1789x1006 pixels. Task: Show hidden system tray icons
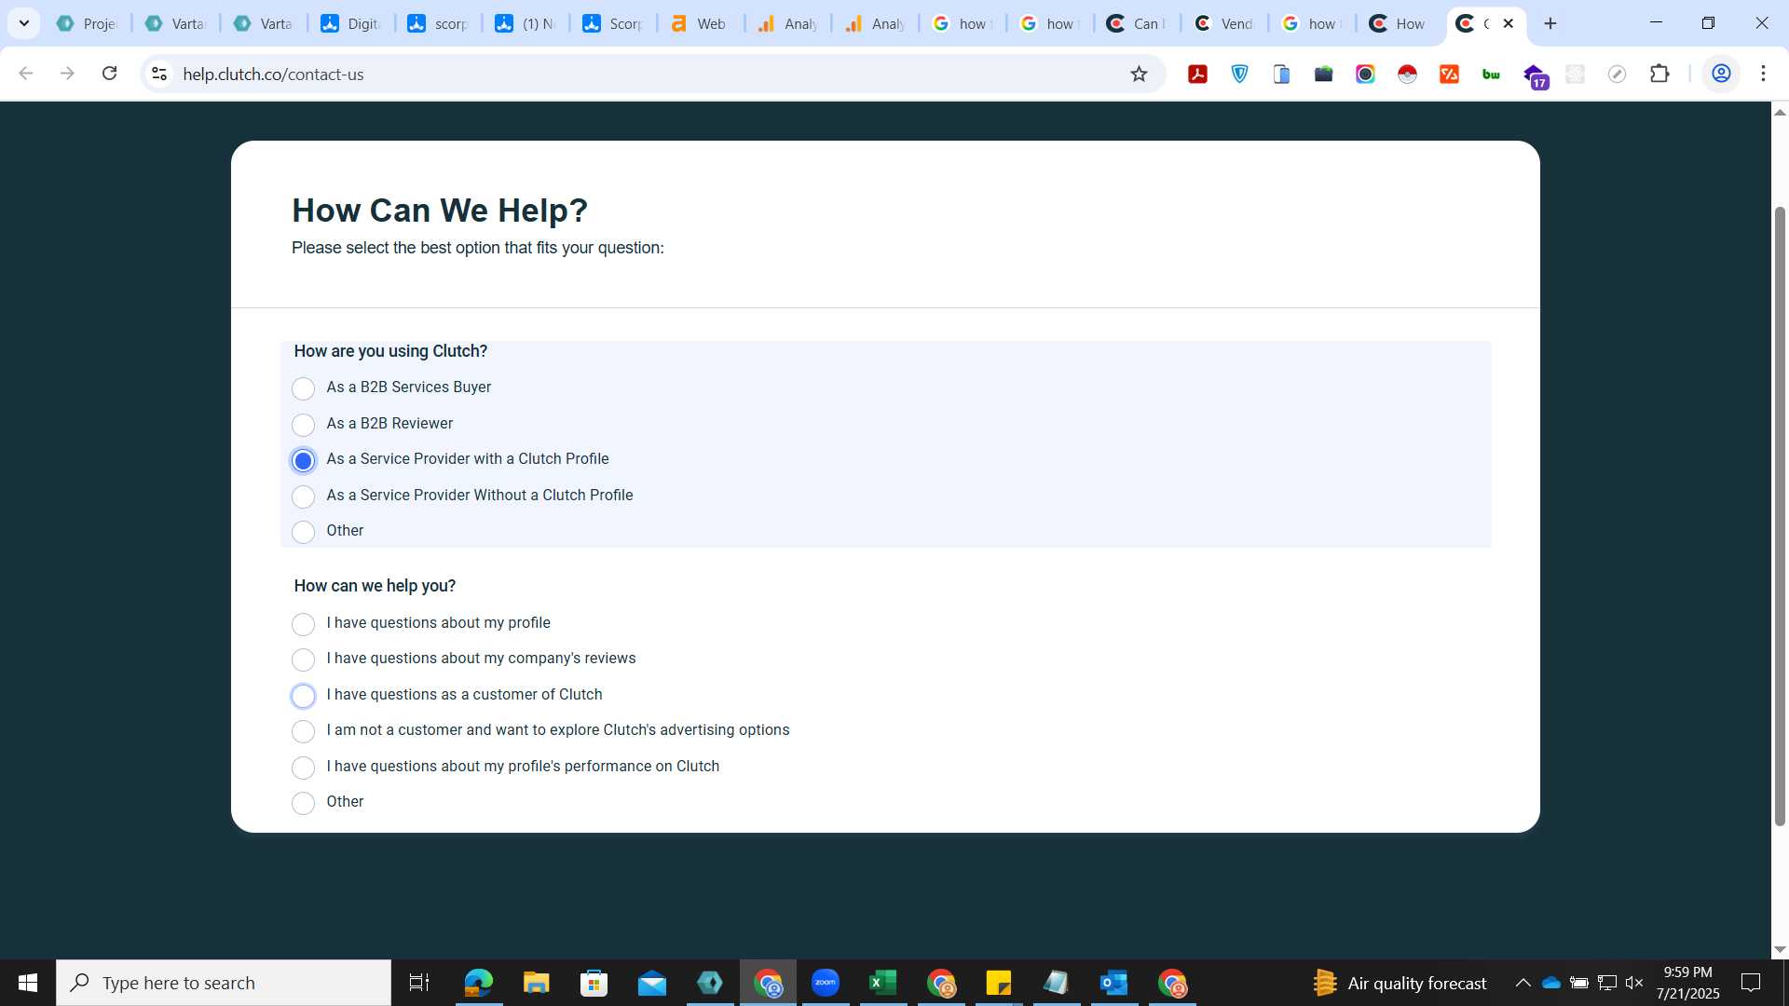click(1523, 983)
